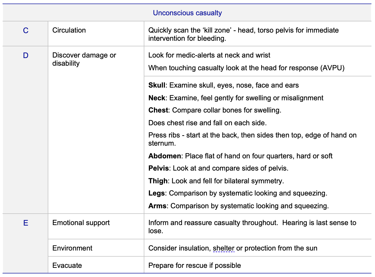Click the letter C in first column
Viewport: 375px width, 277px height.
point(26,31)
